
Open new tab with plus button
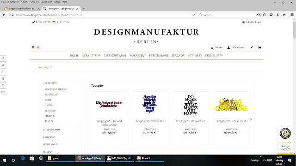[84, 9]
